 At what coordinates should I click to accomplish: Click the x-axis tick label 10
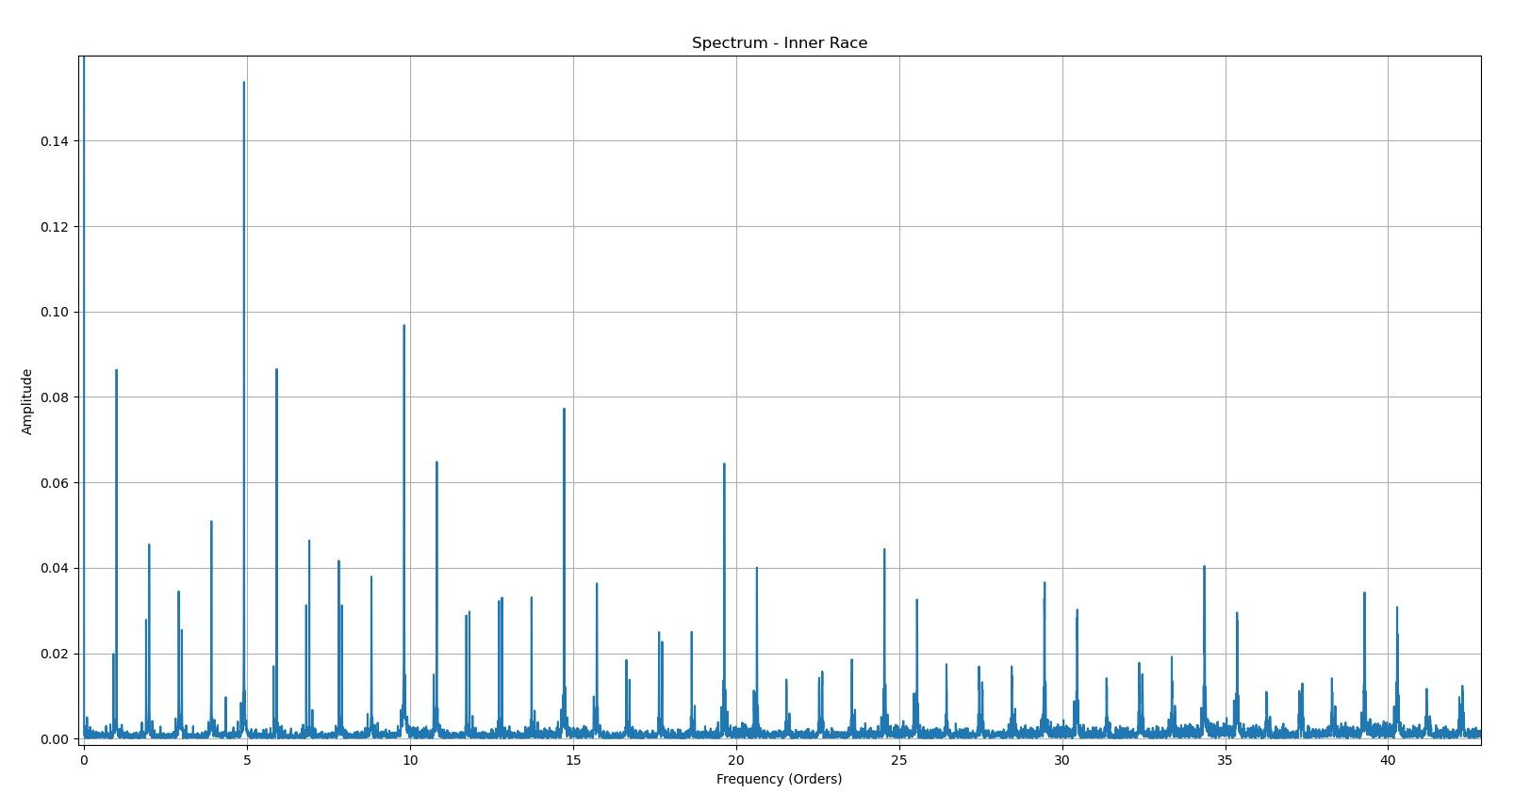coord(410,758)
